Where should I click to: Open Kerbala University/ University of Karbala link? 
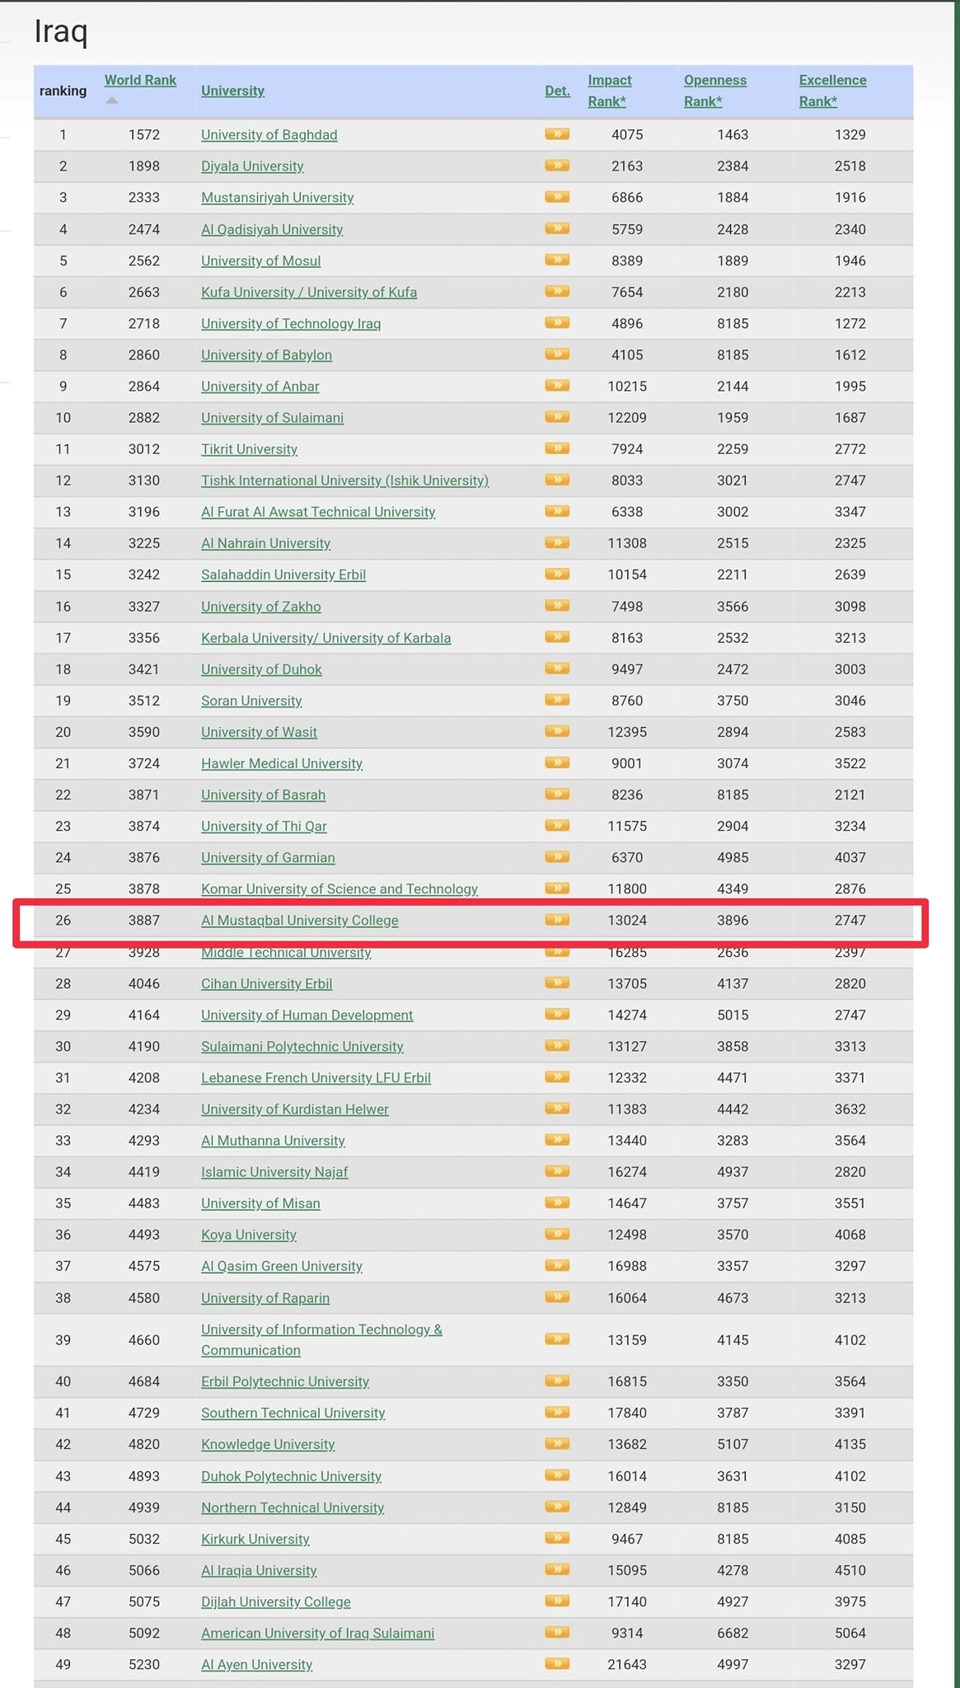(x=325, y=638)
